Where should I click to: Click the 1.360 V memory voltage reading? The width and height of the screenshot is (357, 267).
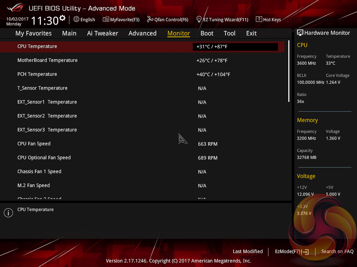tap(333, 138)
